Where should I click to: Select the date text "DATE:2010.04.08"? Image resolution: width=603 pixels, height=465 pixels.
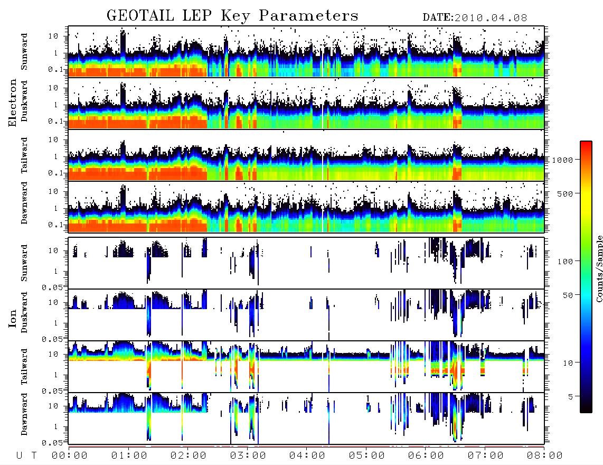coord(475,18)
